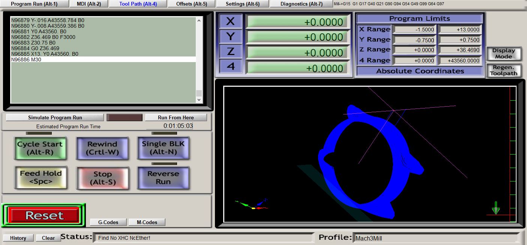Click Simulate Program Run button
This screenshot has width=527, height=245.
(x=55, y=117)
